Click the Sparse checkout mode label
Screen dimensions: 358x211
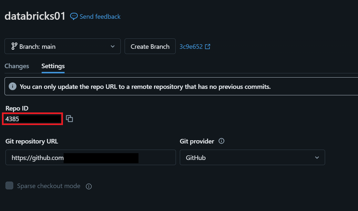49,186
